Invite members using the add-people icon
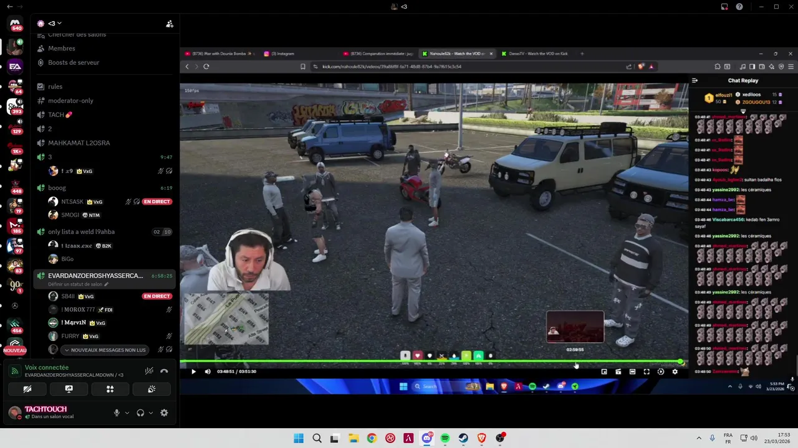 click(169, 24)
